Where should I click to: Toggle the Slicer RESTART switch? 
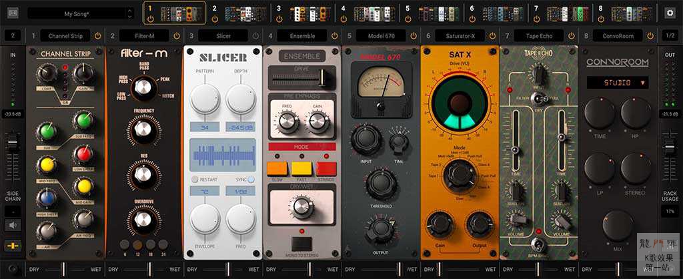point(195,179)
